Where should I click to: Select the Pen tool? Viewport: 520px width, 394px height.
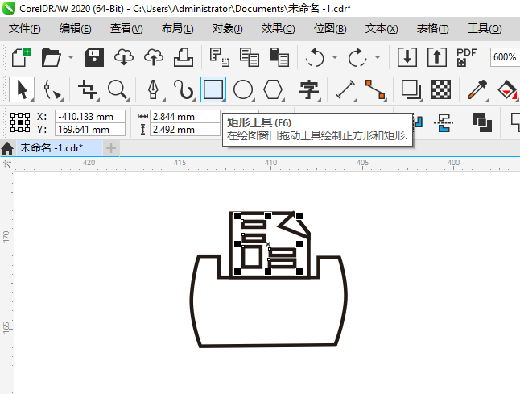(153, 89)
